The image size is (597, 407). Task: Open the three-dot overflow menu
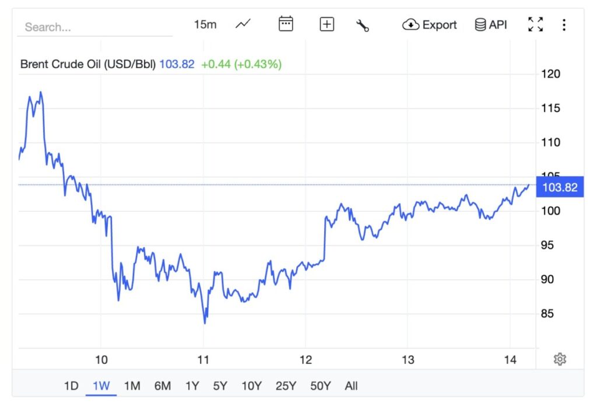[563, 24]
